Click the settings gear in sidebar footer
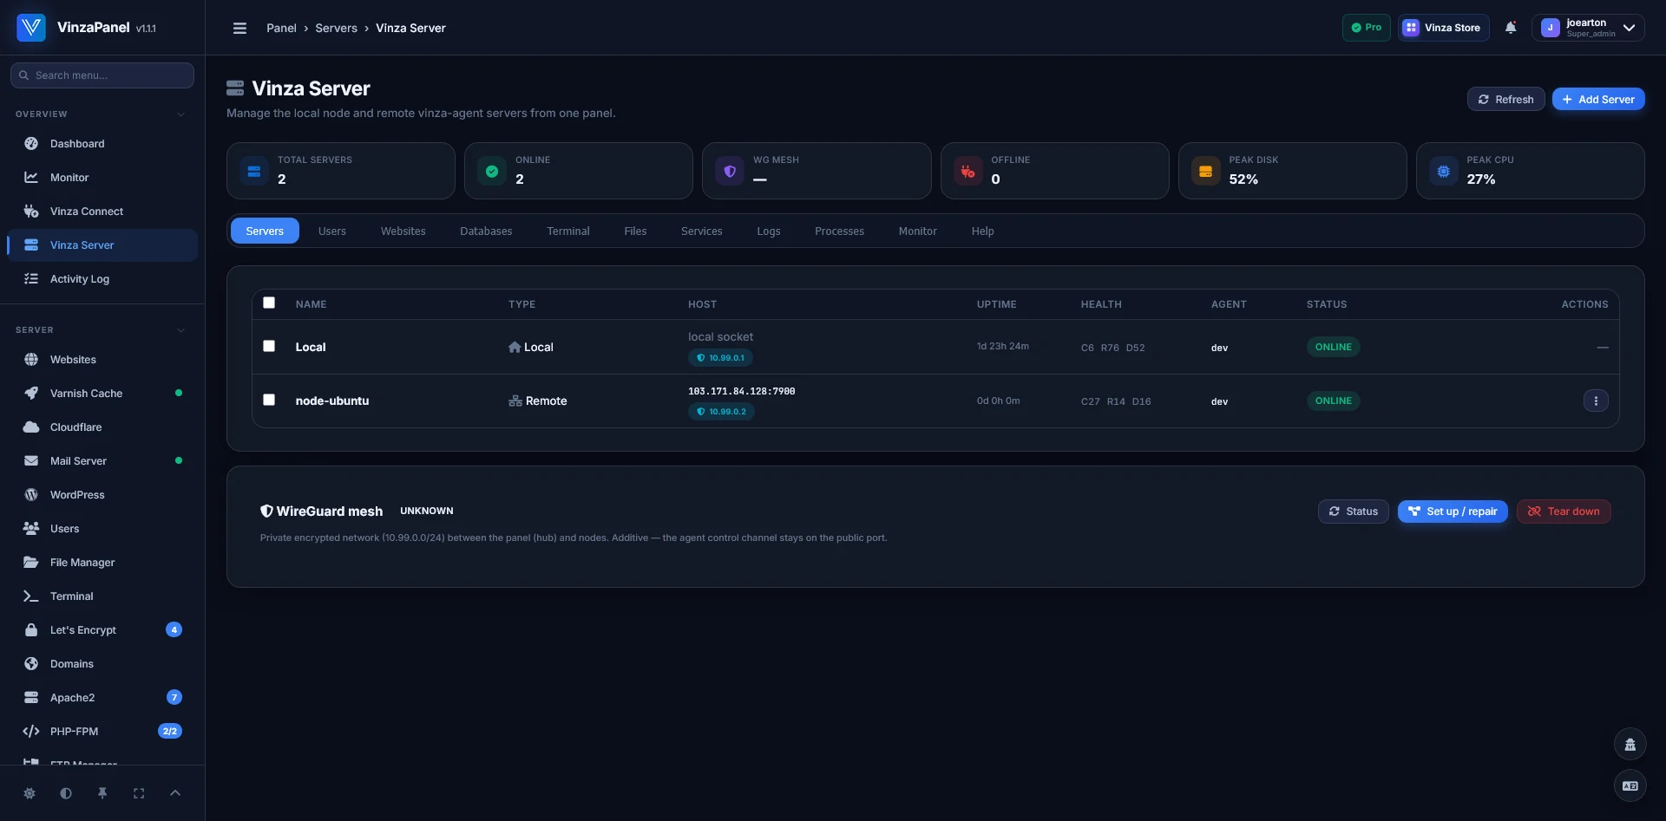Screen dimensions: 1666x821 tap(30, 793)
